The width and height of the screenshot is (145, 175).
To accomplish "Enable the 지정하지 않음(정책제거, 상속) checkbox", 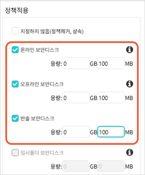I will 15,31.
